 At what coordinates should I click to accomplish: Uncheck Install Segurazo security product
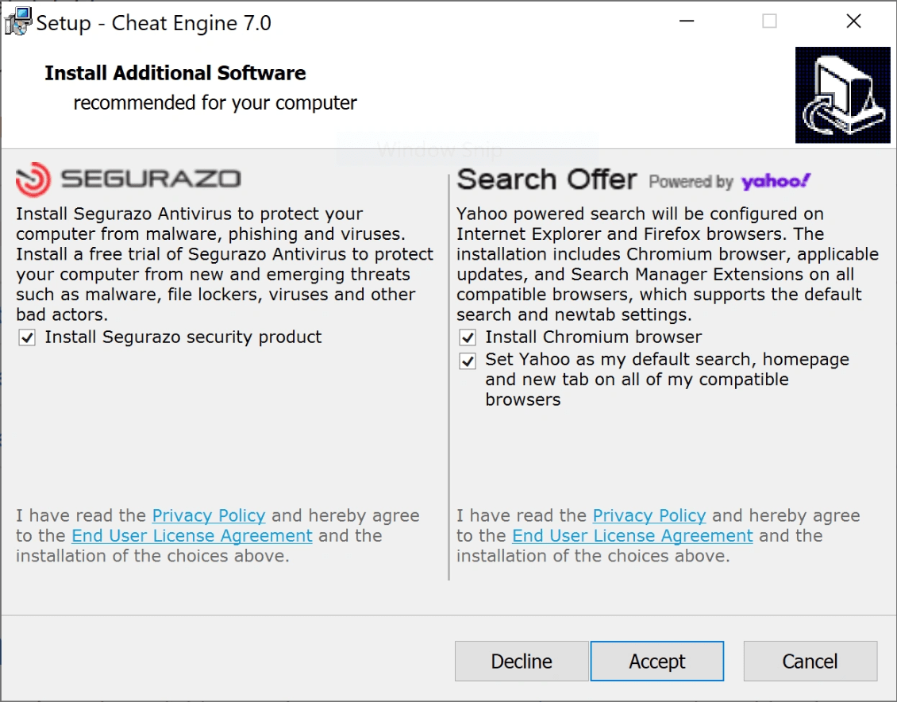click(28, 337)
